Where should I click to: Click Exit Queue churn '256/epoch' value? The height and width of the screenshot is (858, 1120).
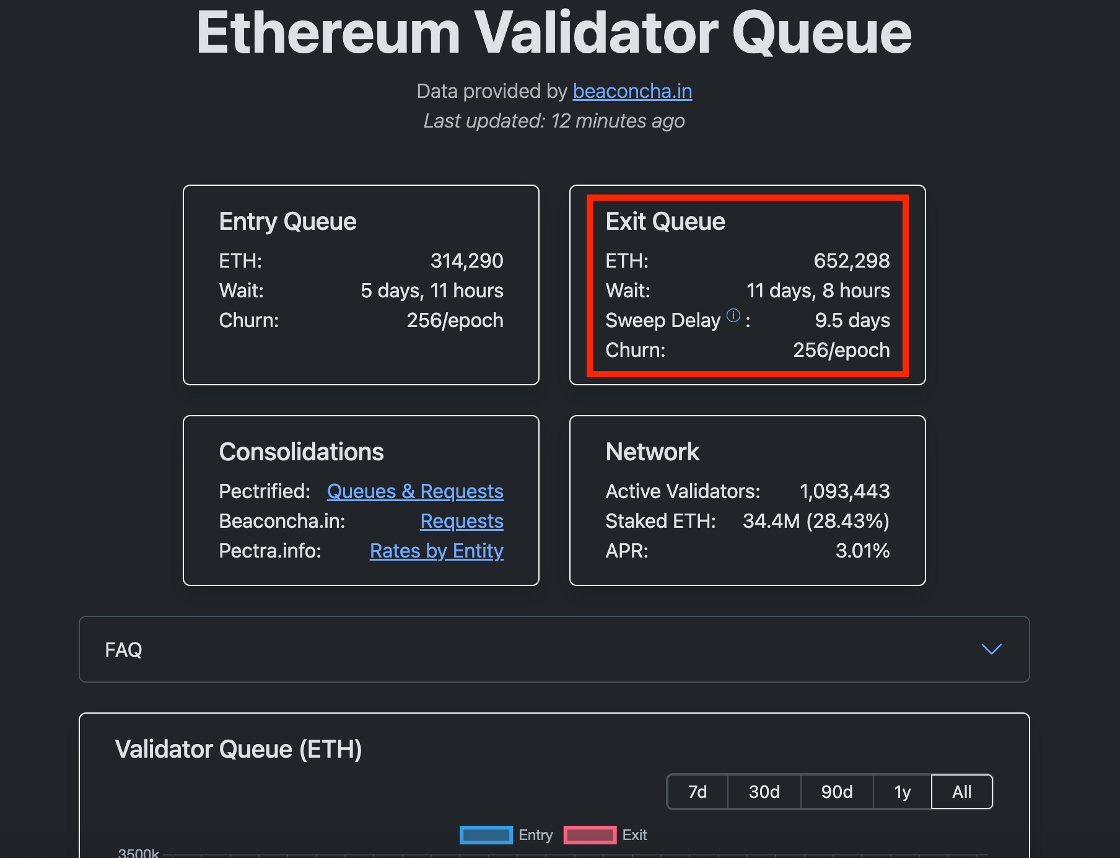coord(842,350)
